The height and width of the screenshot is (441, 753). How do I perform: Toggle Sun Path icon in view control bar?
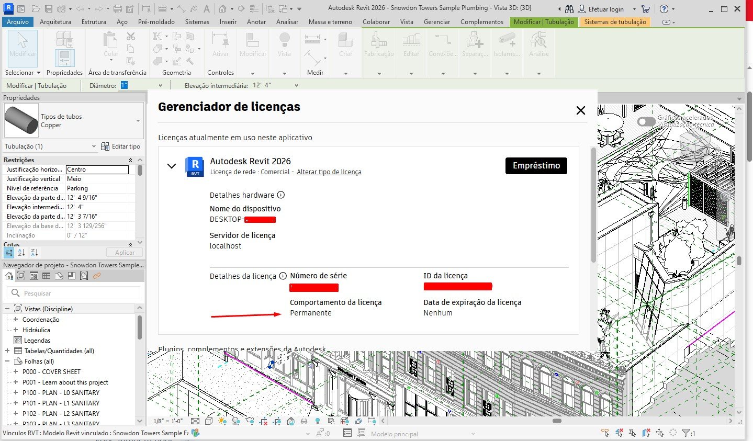click(x=222, y=421)
